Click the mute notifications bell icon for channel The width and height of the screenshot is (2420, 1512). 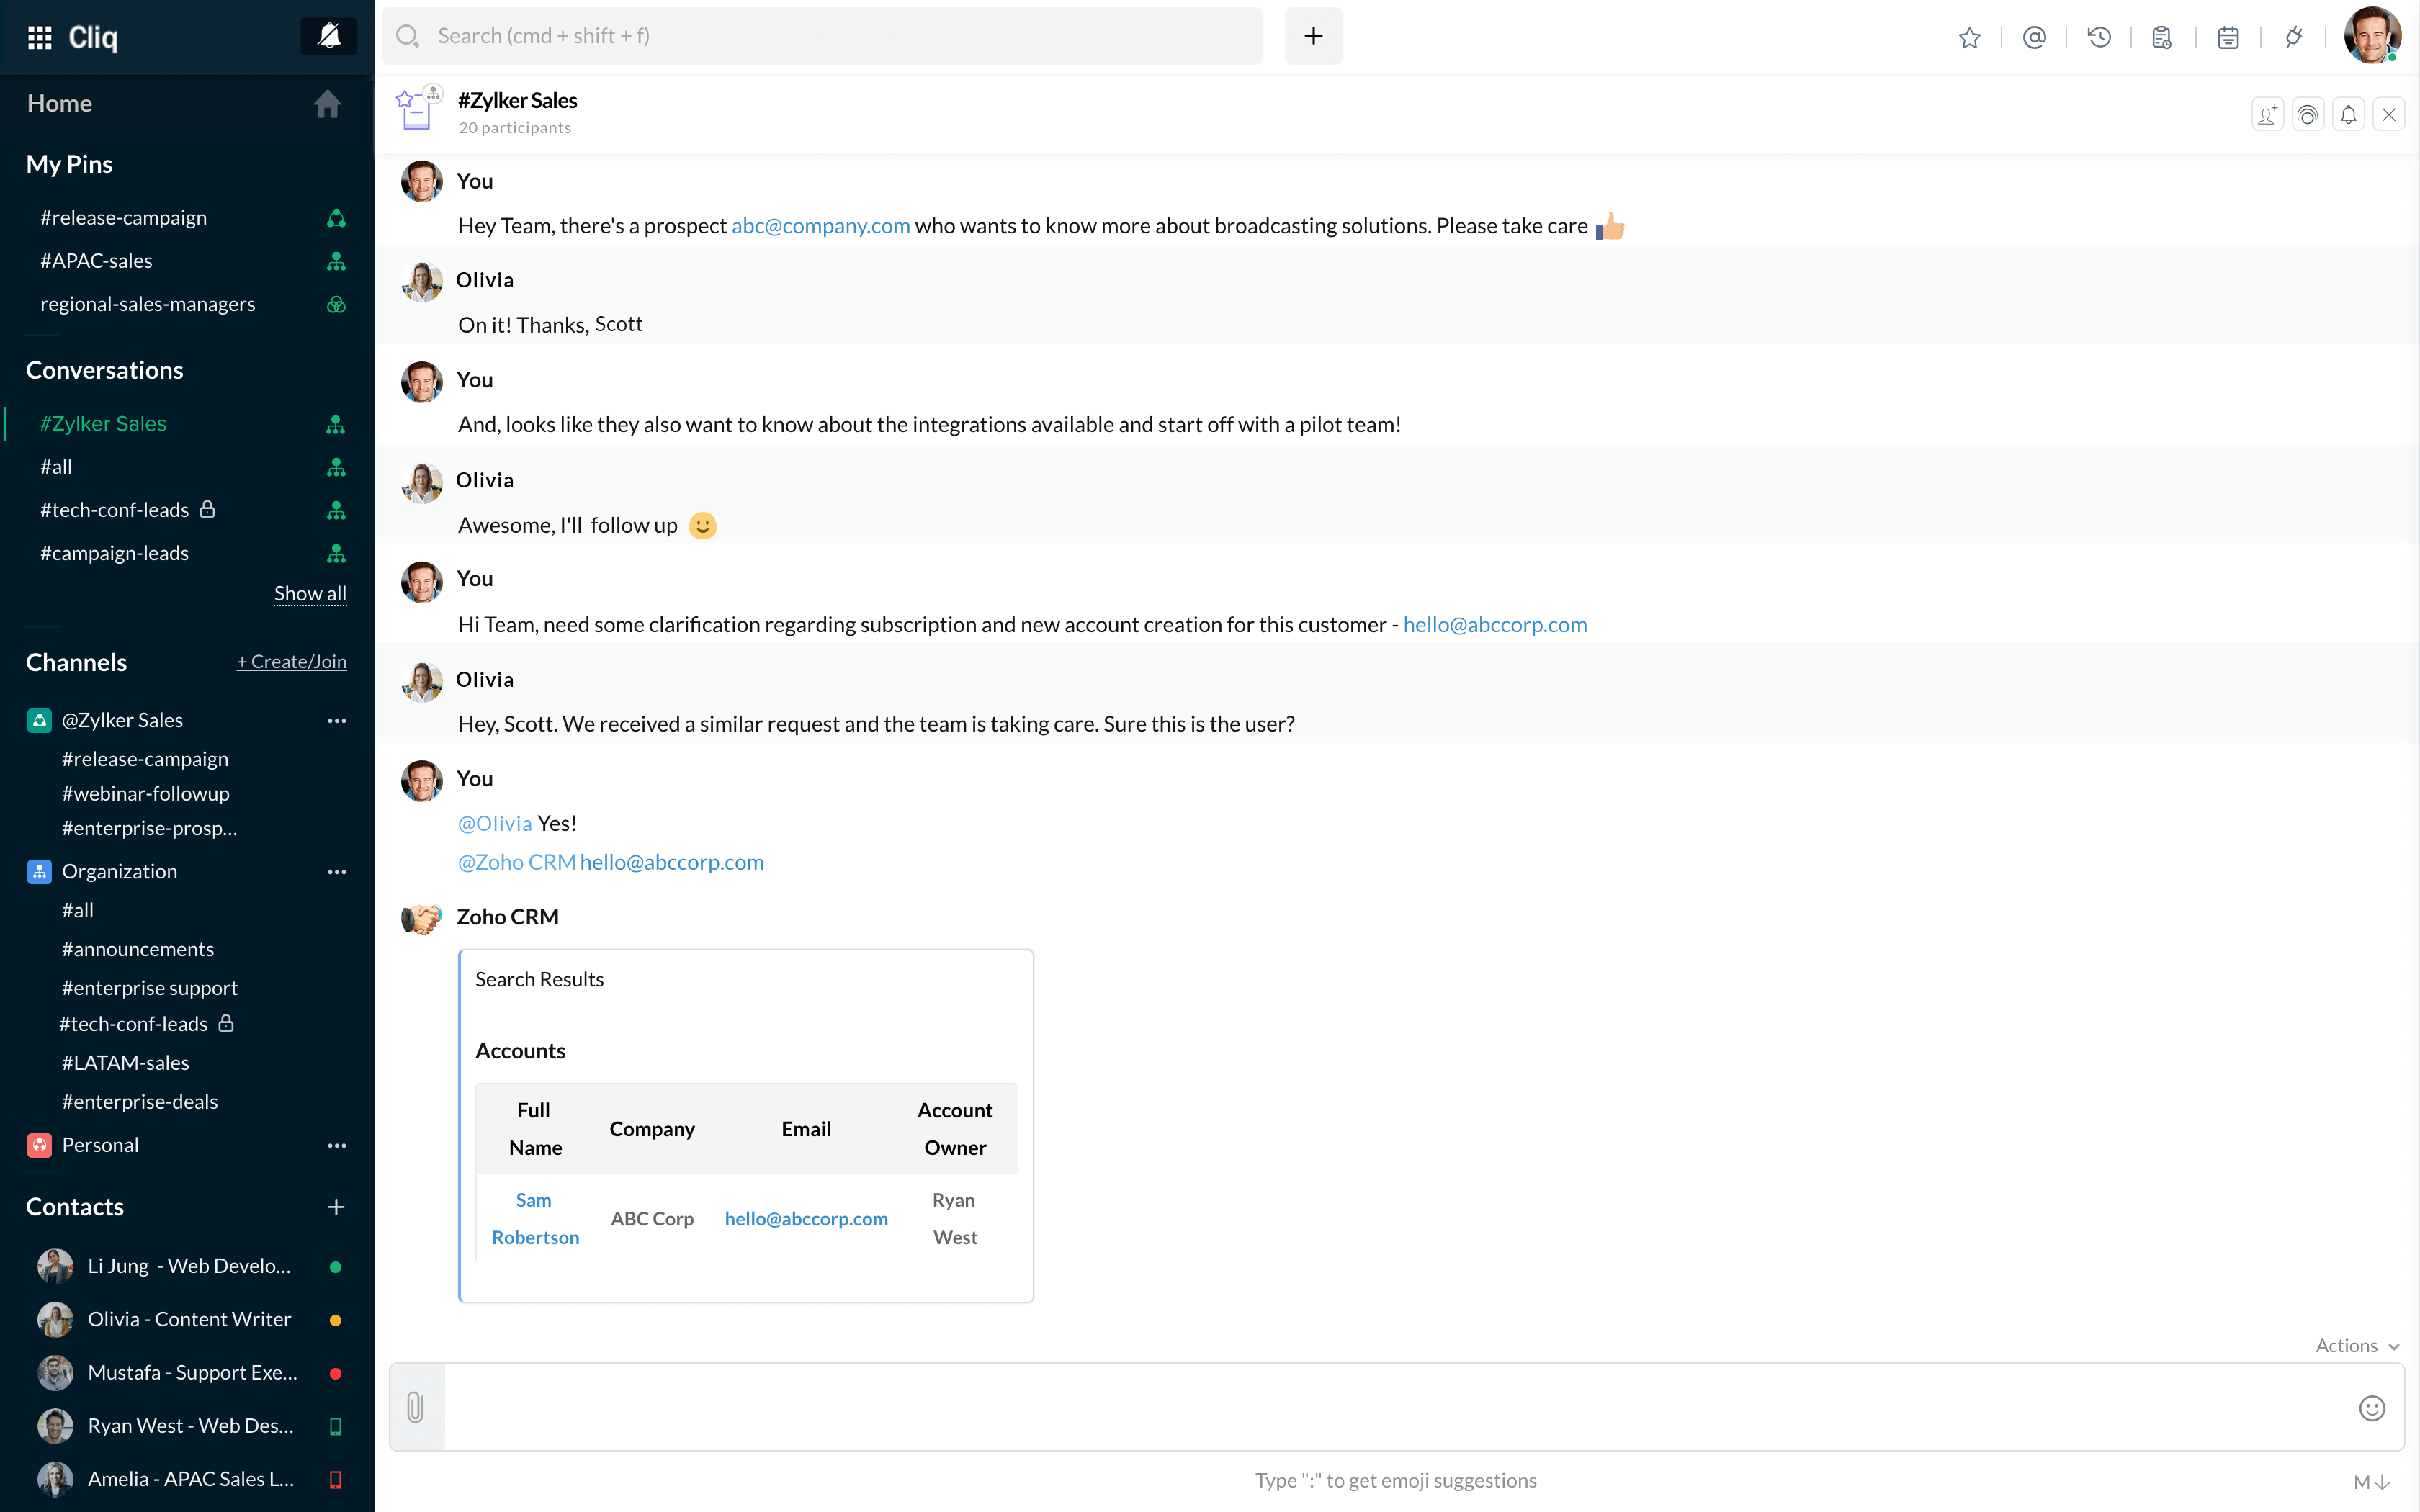coord(2349,113)
